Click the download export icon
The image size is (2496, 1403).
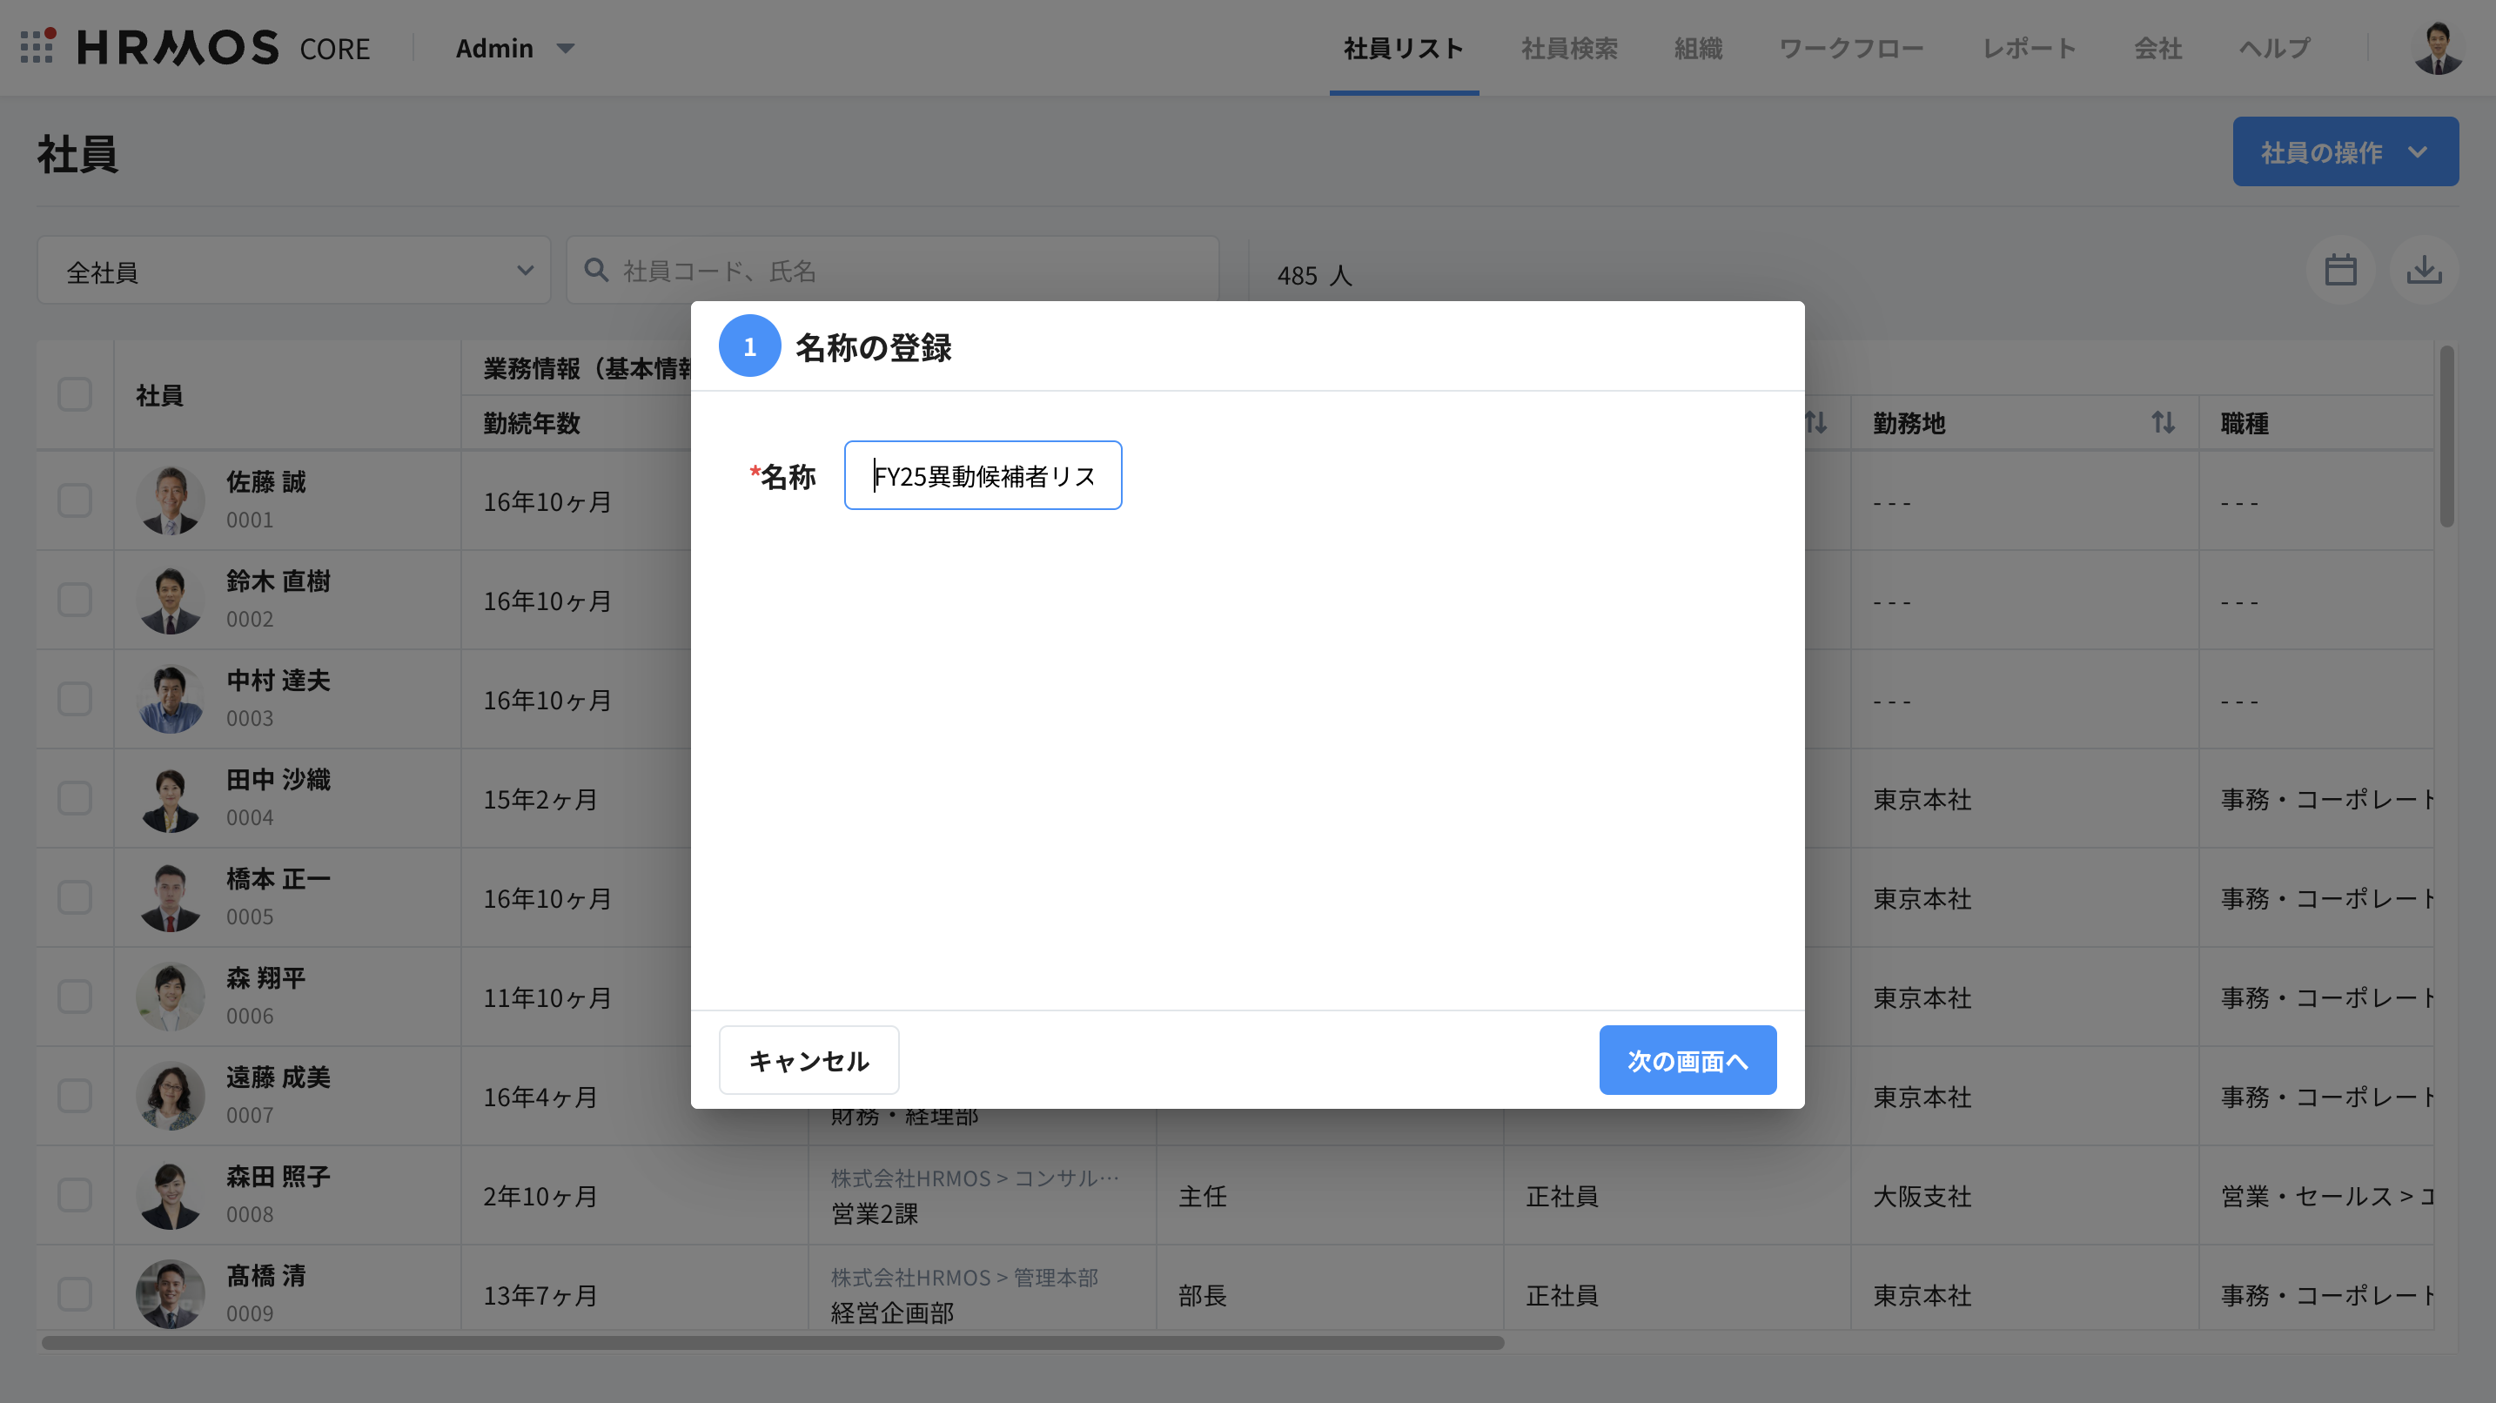2423,271
